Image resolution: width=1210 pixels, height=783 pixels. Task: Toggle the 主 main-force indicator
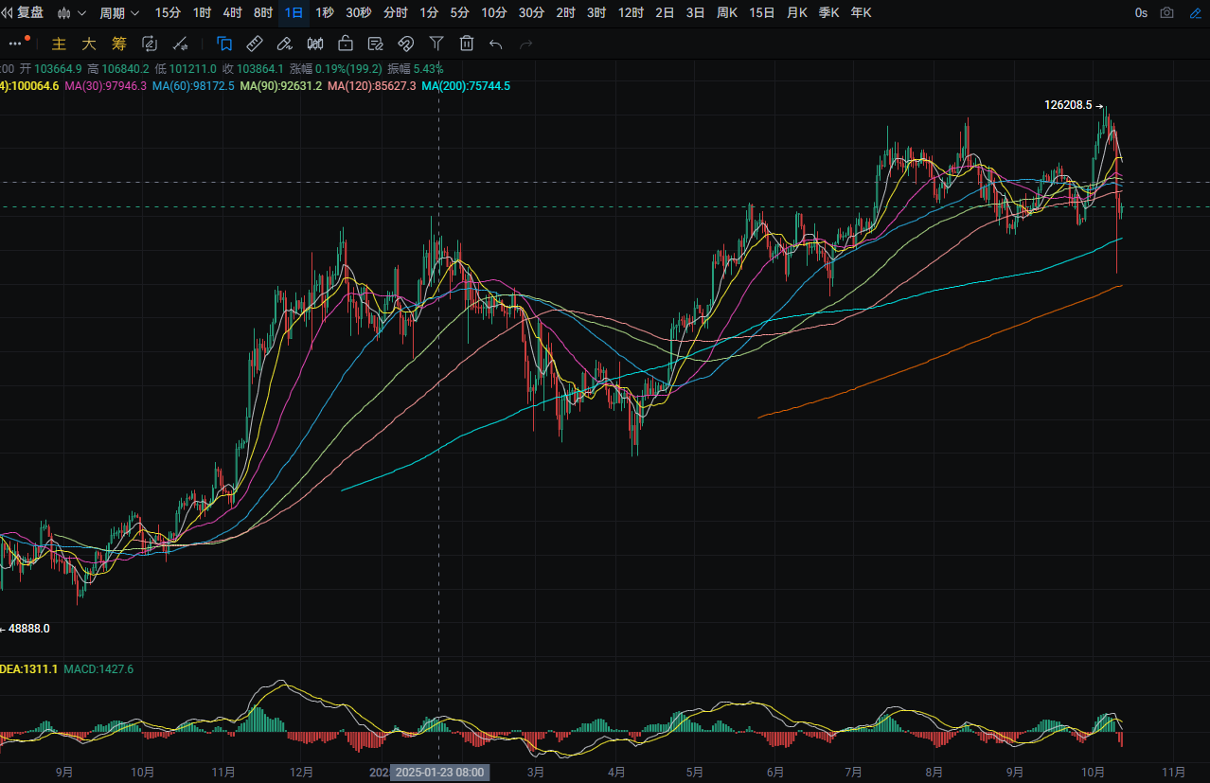pos(59,44)
